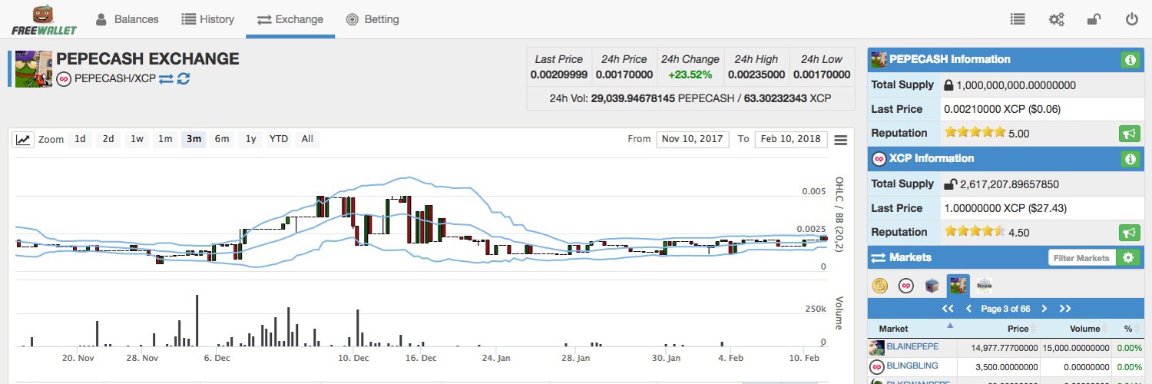The width and height of the screenshot is (1152, 384).
Task: Set chart zoom to 2d
Action: (108, 139)
